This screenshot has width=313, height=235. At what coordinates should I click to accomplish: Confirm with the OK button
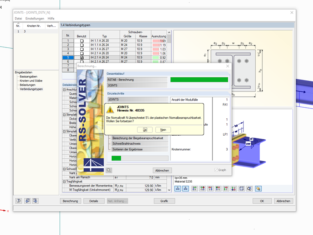point(262,201)
